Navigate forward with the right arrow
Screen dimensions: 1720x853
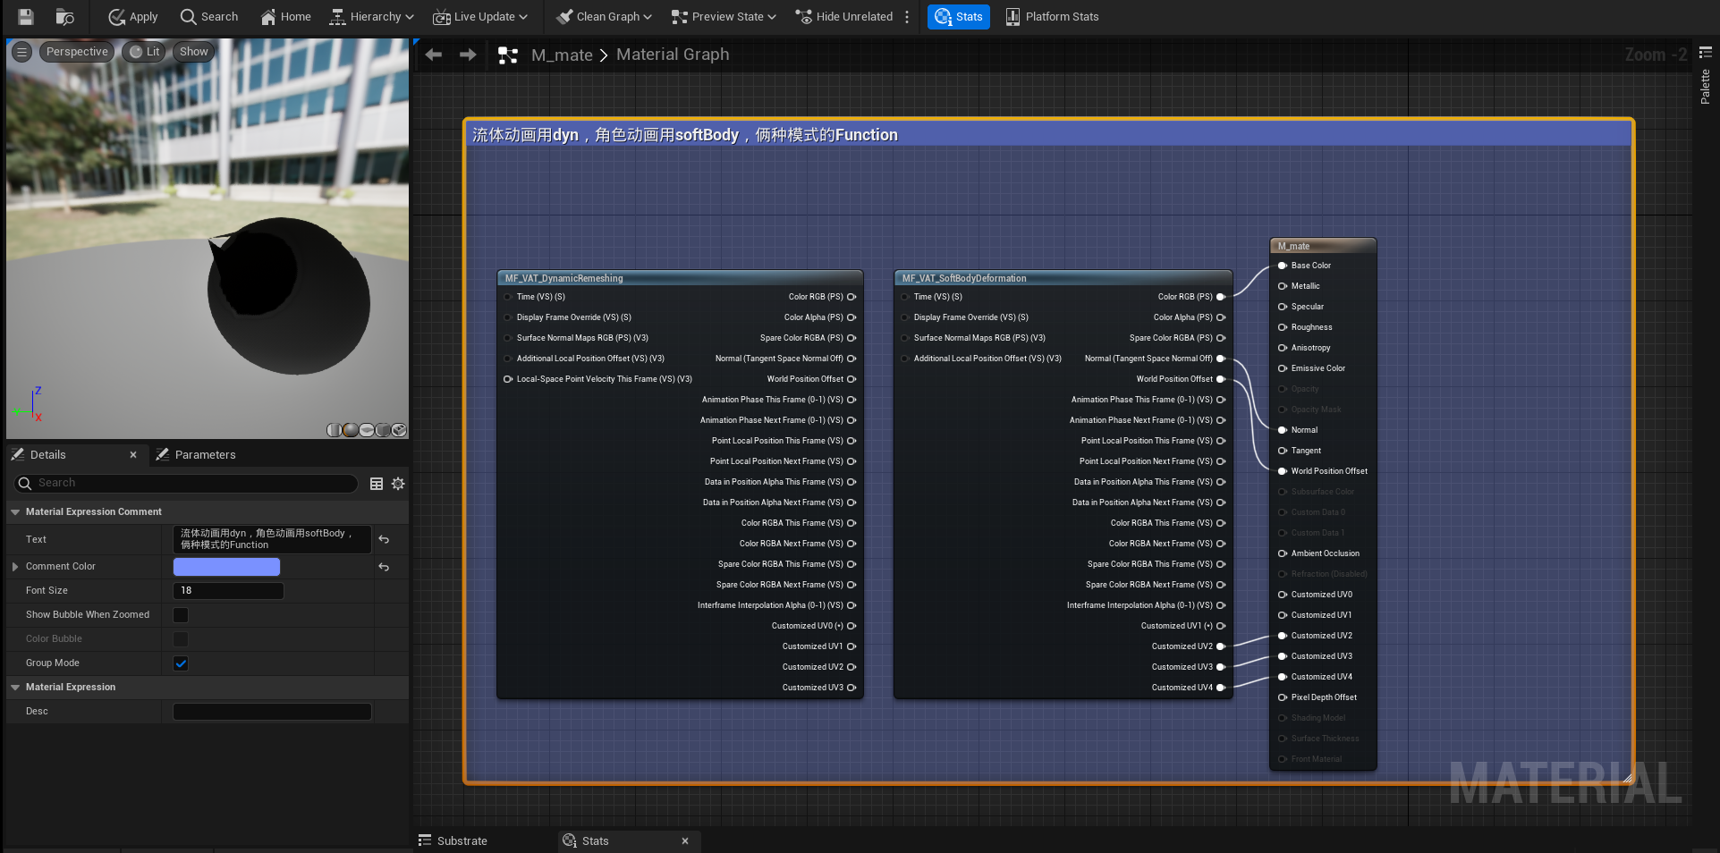point(468,55)
